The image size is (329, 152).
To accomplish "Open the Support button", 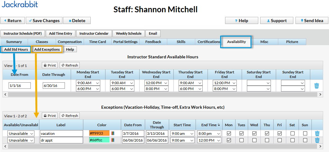I will pyautogui.click(x=276, y=21).
